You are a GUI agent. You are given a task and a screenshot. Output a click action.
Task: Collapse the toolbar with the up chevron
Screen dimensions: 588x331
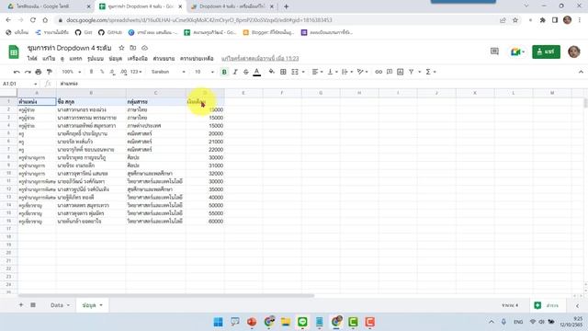(x=581, y=72)
